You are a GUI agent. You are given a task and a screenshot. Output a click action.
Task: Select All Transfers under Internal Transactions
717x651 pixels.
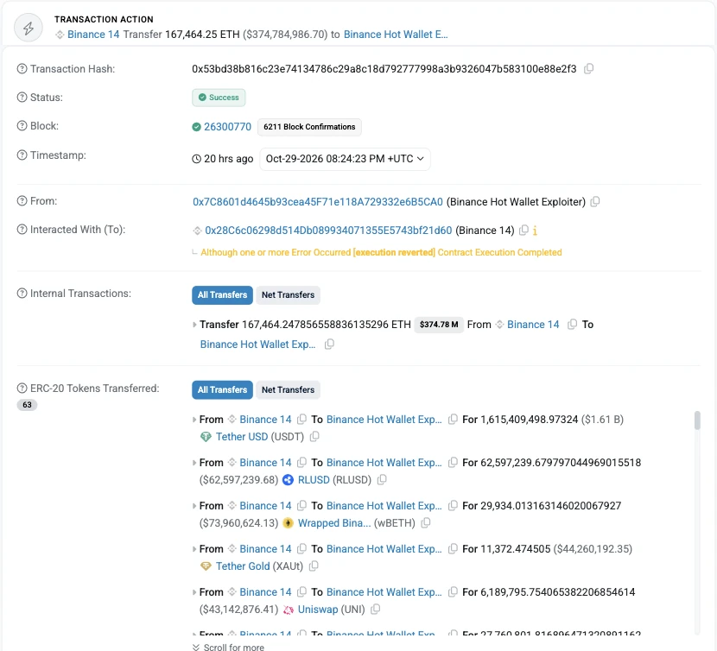coord(222,295)
